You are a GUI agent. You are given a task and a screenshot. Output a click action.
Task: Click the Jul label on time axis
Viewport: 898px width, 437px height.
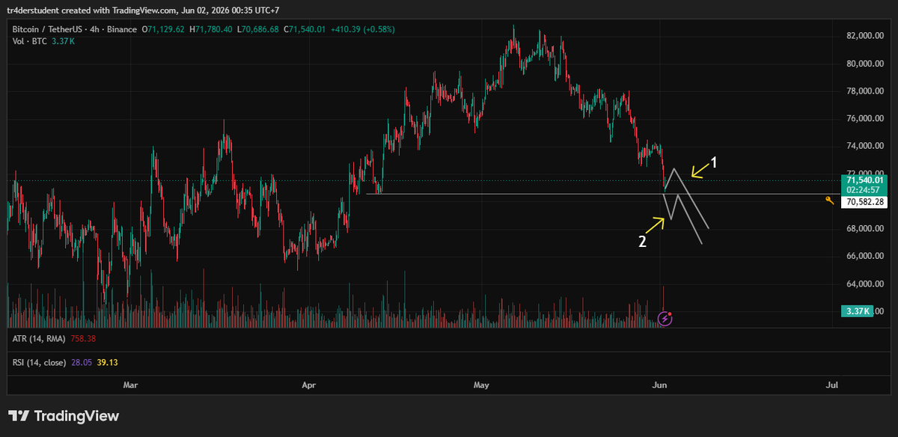pyautogui.click(x=831, y=385)
